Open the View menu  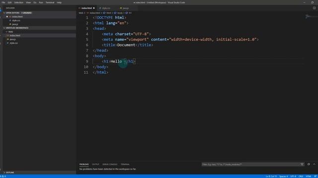28,2
